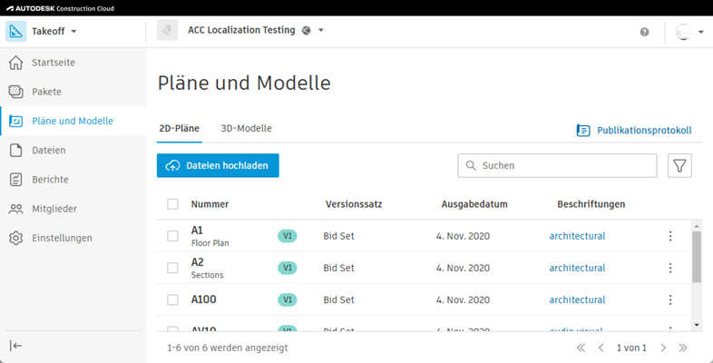Open row menu for plan A2

(670, 268)
